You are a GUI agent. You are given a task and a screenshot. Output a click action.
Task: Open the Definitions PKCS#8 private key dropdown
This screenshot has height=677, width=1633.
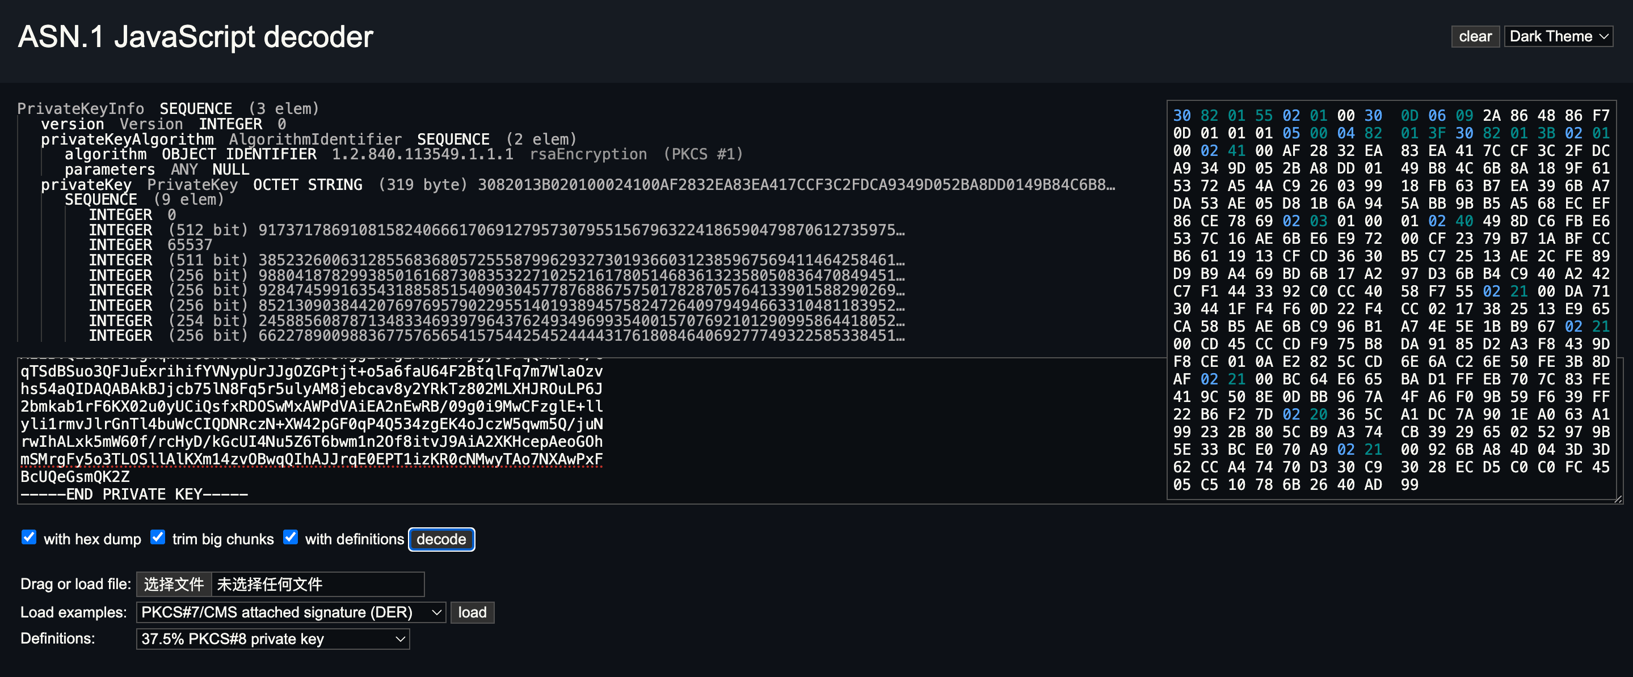272,638
